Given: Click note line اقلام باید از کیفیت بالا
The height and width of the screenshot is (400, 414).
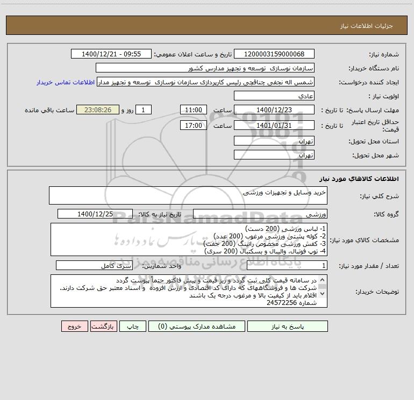Looking at the screenshot, I should [253, 295].
